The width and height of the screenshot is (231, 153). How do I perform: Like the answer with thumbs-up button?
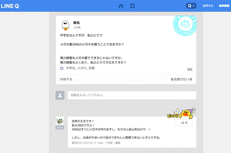pos(184,123)
